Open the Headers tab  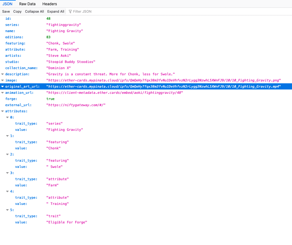click(49, 4)
